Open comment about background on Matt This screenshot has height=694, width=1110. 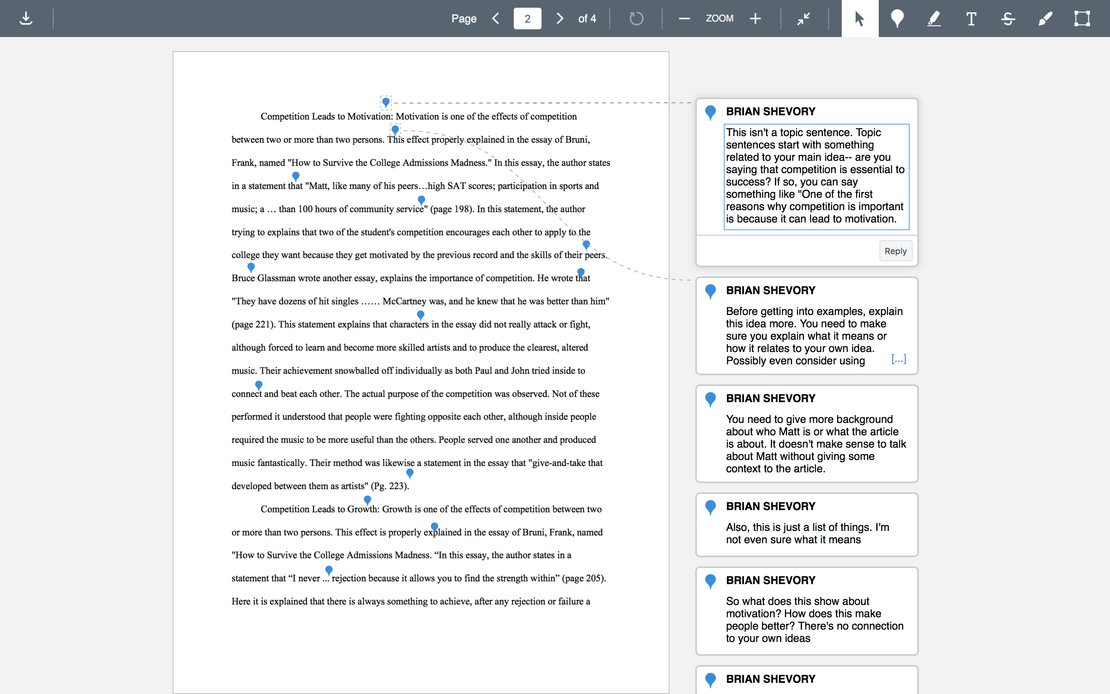(807, 434)
